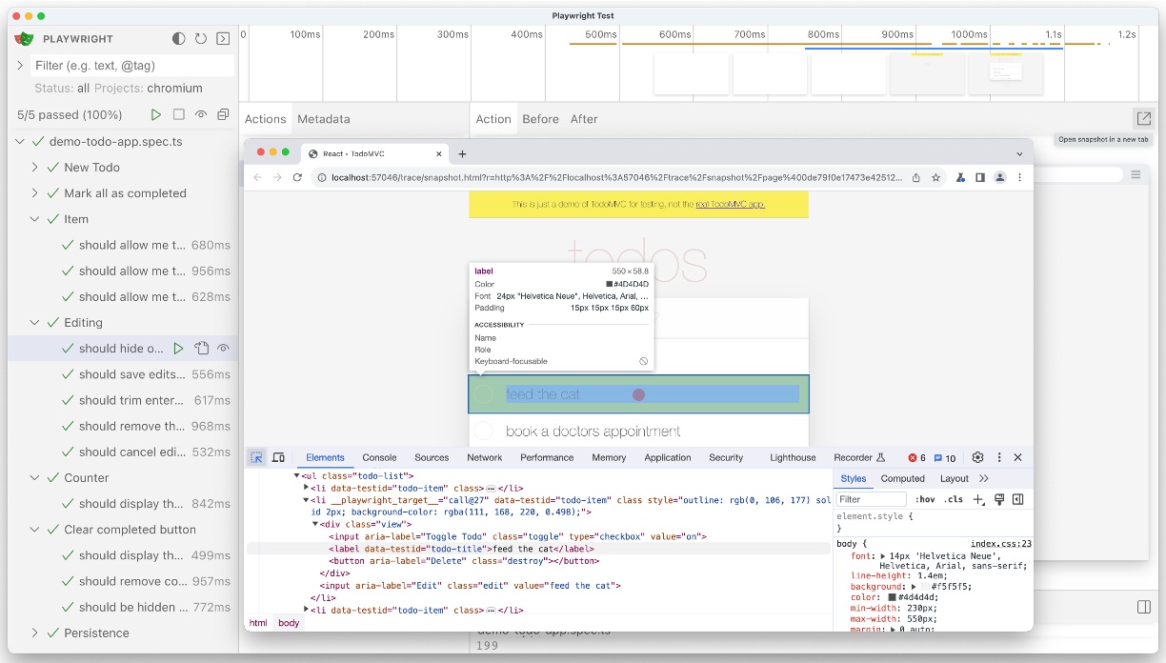Click the rendering emulation paint-brush icon in Styles

(x=999, y=499)
